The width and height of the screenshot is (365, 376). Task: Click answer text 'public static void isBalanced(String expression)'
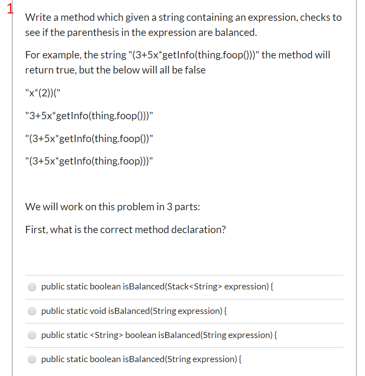pyautogui.click(x=135, y=311)
